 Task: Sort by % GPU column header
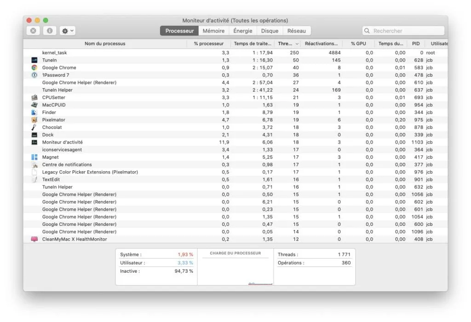click(x=358, y=44)
